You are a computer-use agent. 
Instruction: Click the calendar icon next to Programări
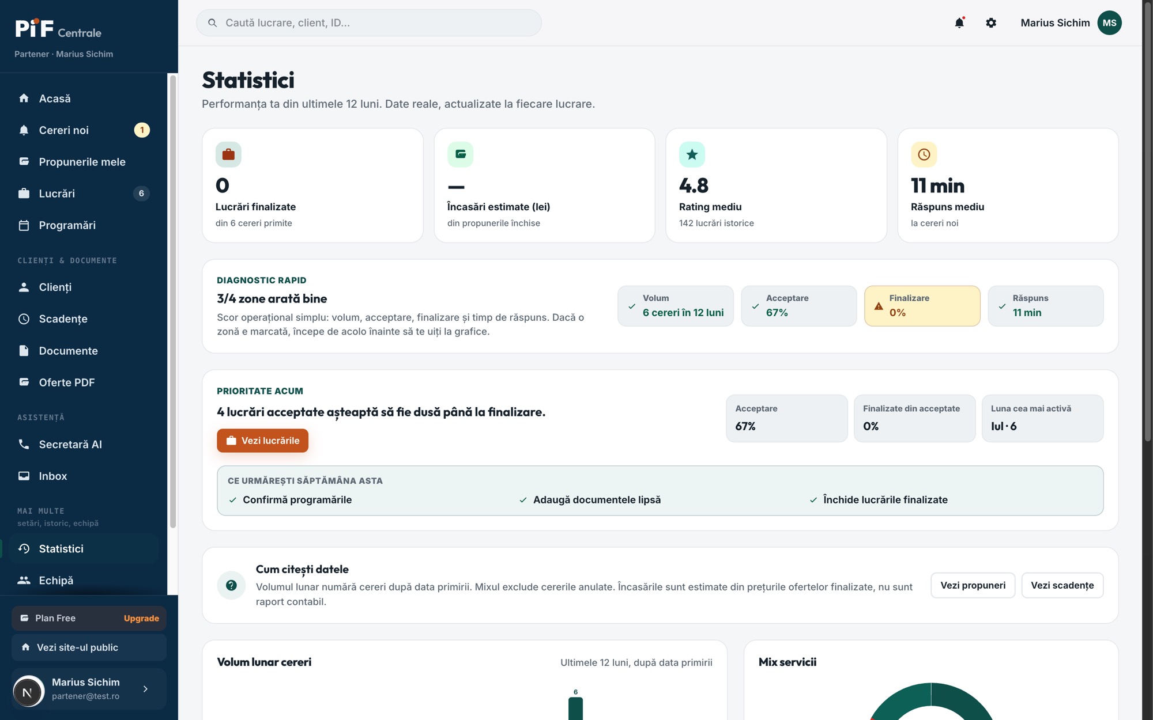[24, 225]
